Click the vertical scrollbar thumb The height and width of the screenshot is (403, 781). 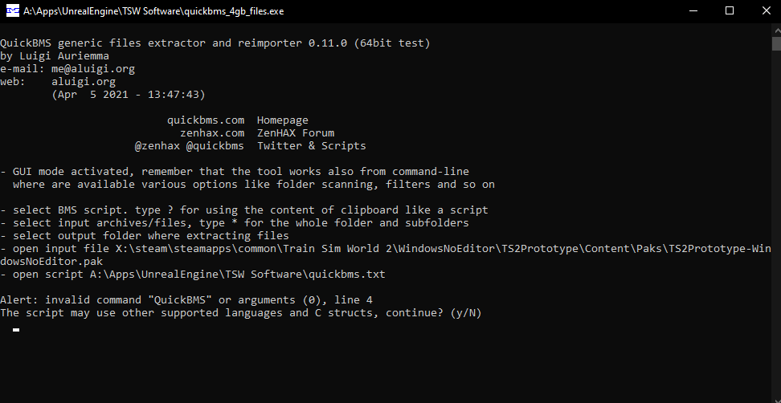[776, 43]
